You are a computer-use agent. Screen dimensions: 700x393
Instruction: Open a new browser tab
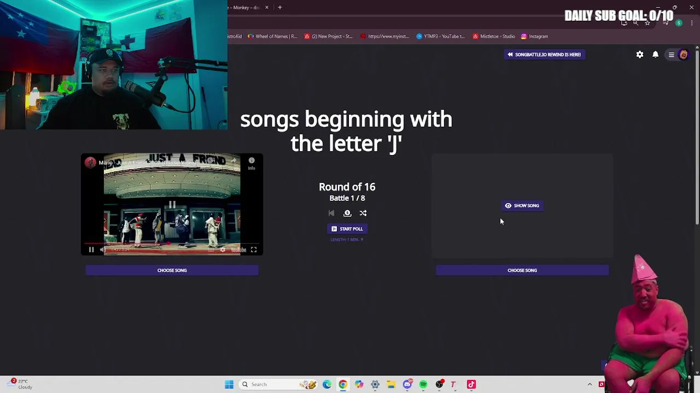coord(280,8)
